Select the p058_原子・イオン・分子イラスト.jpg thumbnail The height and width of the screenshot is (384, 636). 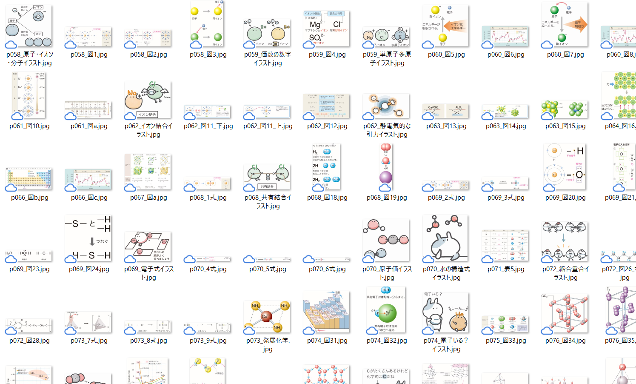coord(29,26)
